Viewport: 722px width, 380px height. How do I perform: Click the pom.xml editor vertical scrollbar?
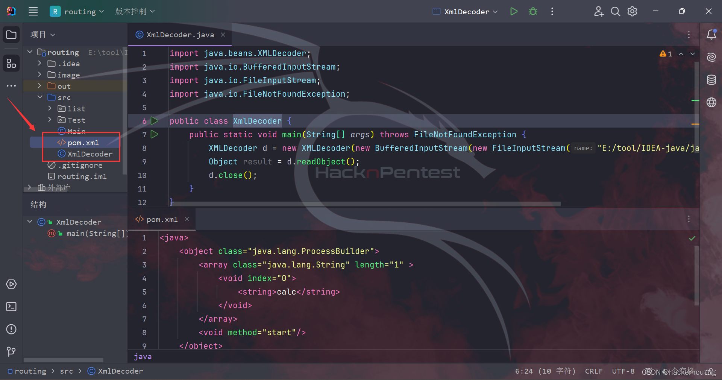click(x=697, y=275)
